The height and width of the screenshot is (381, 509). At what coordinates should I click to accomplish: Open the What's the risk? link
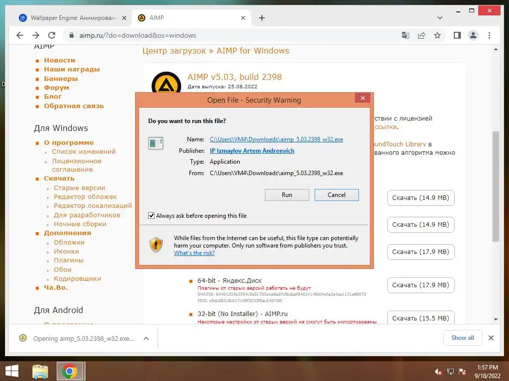tap(194, 253)
